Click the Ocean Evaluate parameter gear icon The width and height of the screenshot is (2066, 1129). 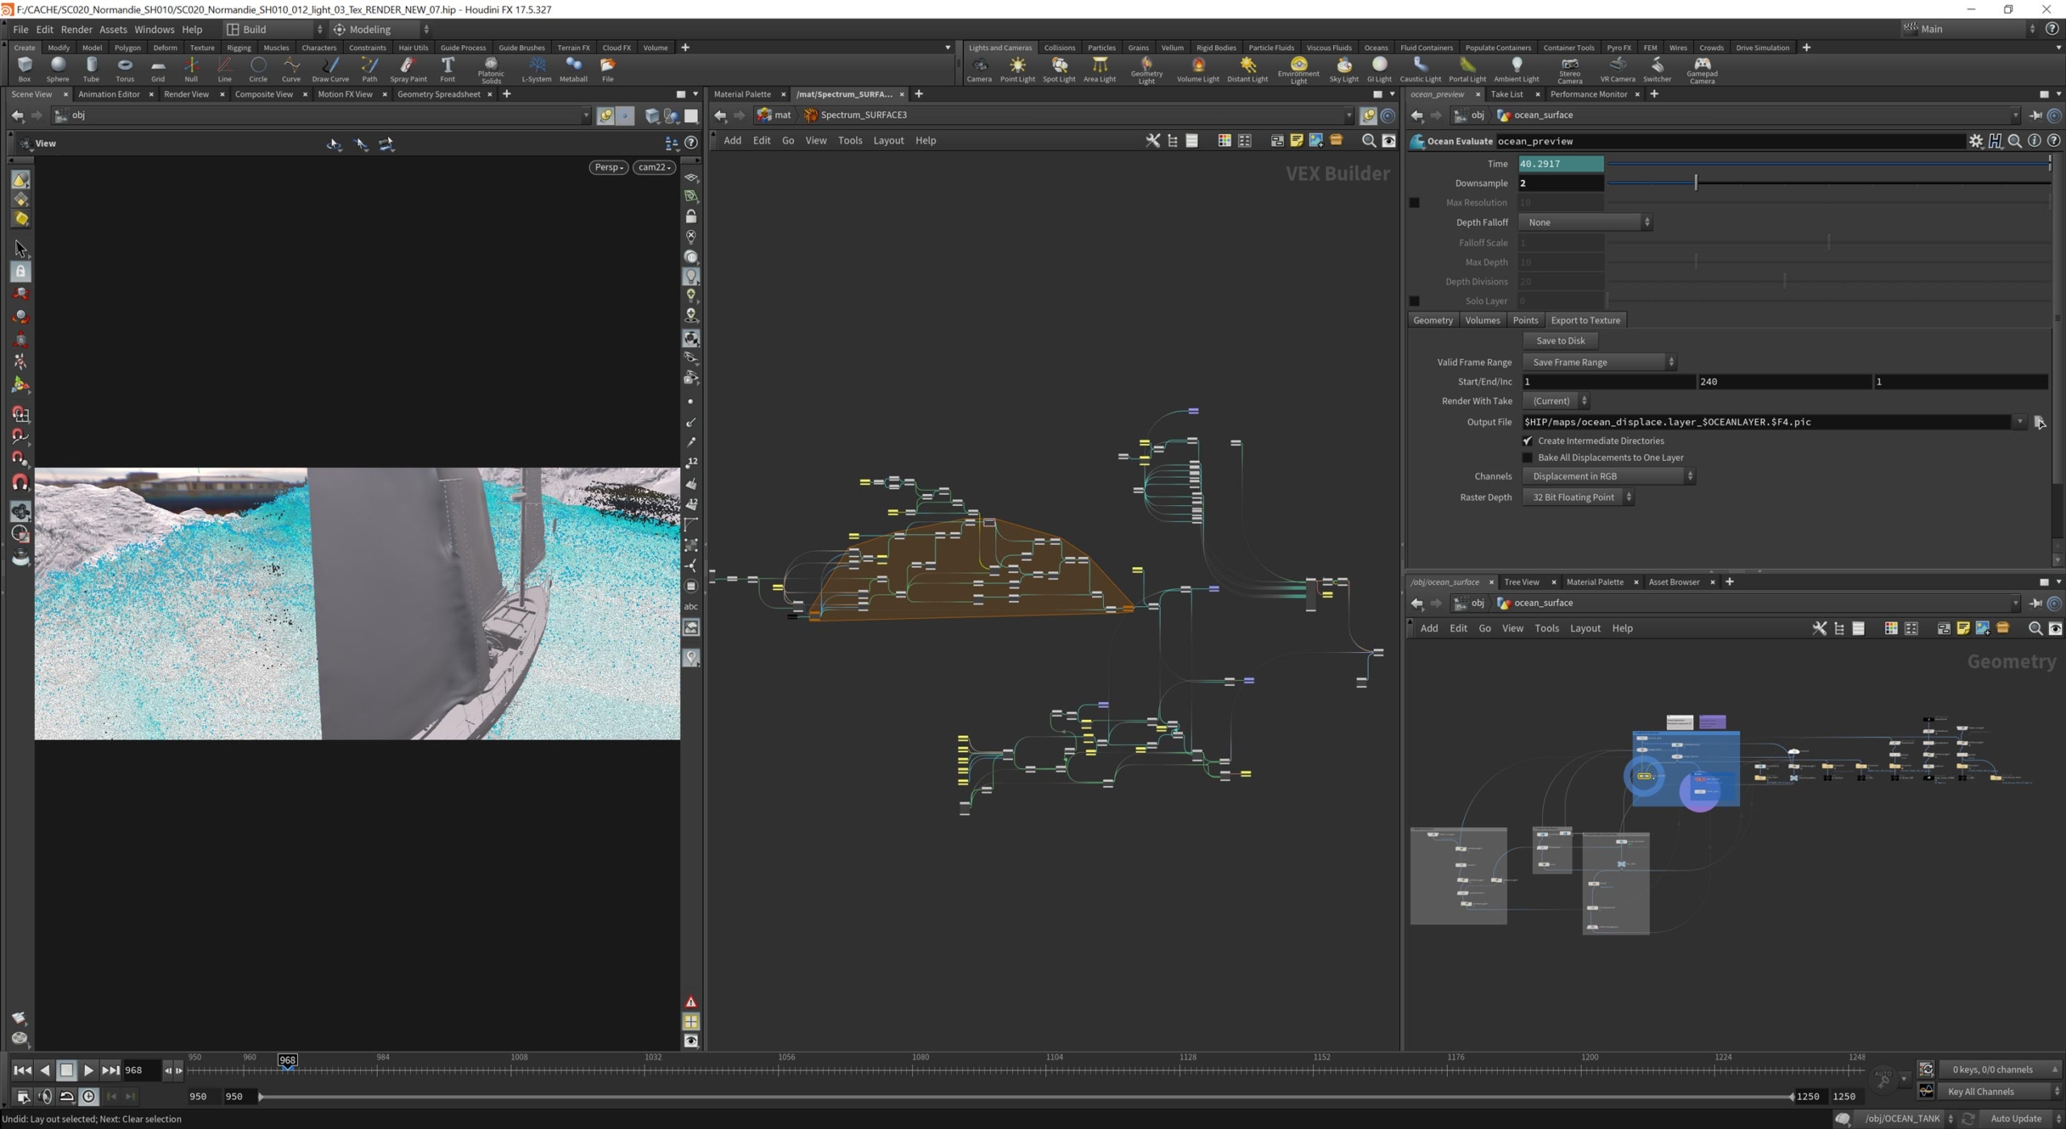pos(1975,141)
